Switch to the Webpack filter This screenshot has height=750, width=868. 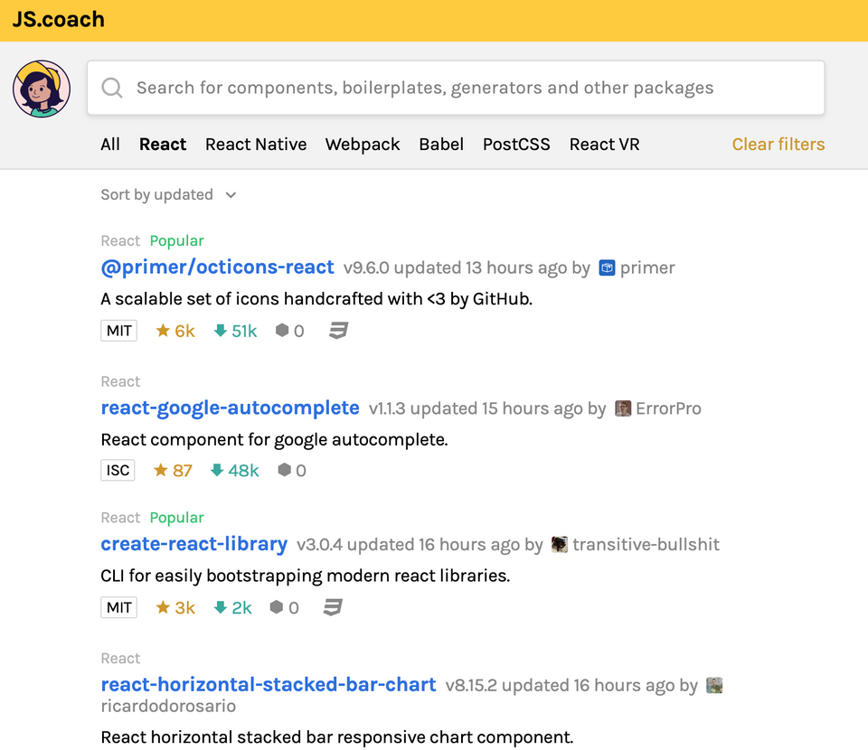363,145
